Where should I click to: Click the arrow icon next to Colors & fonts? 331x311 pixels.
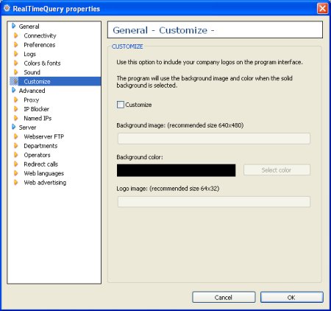16,63
